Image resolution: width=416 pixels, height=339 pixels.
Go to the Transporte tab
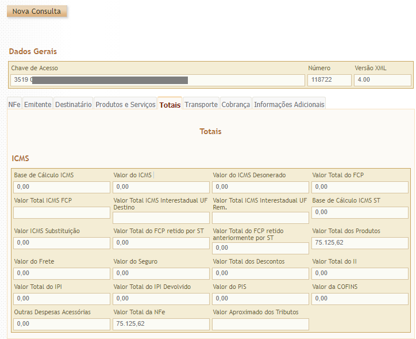pos(201,105)
